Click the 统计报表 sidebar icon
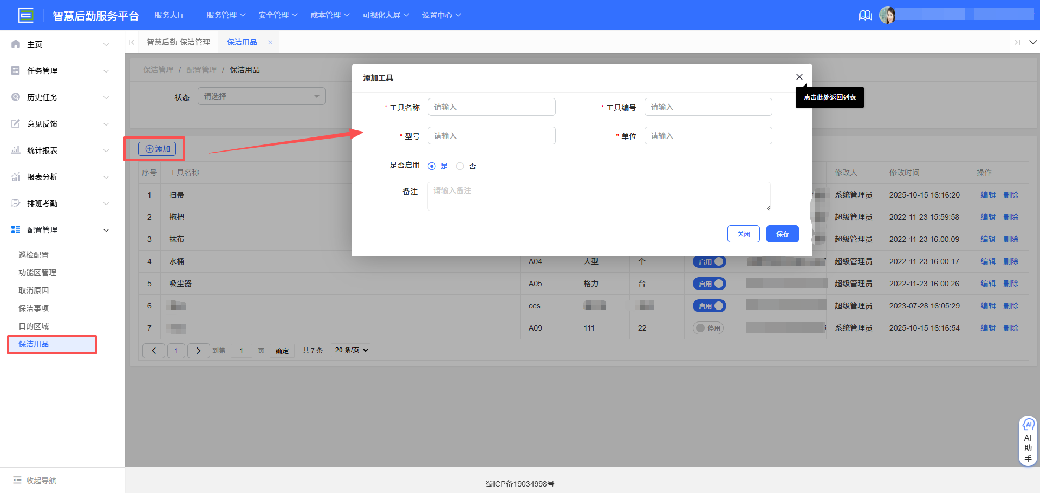Viewport: 1040px width, 493px height. tap(16, 150)
